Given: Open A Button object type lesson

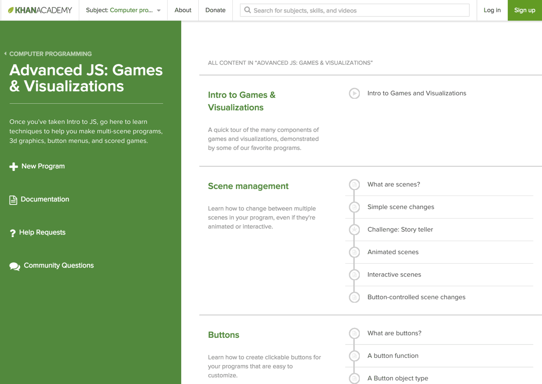Looking at the screenshot, I should click(397, 378).
